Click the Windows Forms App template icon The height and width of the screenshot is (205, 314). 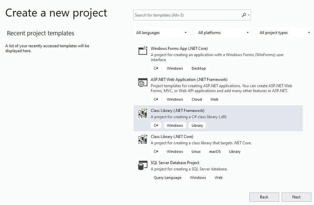click(x=143, y=51)
